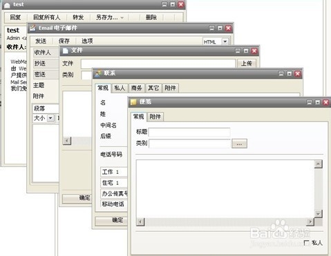Viewport: 331px width, 256px height.
Task: Click the File (文件) input field
Action: click(x=158, y=63)
